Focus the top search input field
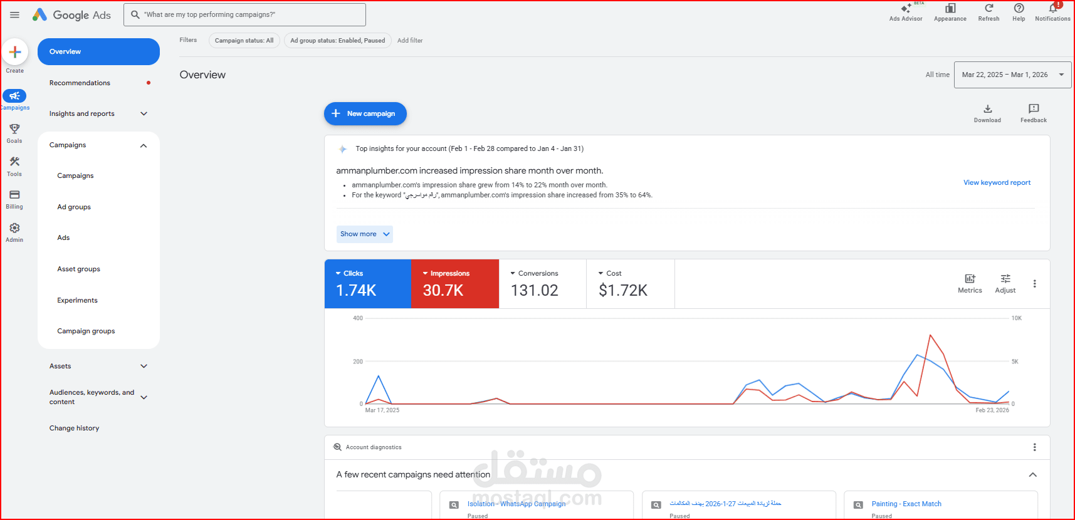 (244, 14)
